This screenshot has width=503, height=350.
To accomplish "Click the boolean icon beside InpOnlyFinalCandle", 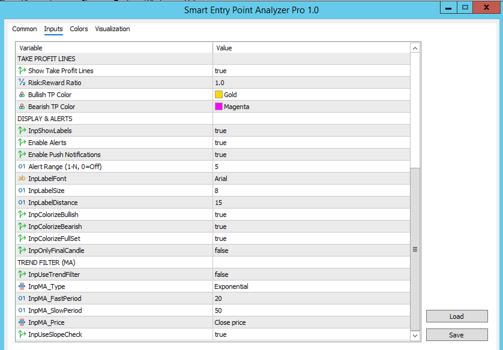I will coord(22,250).
